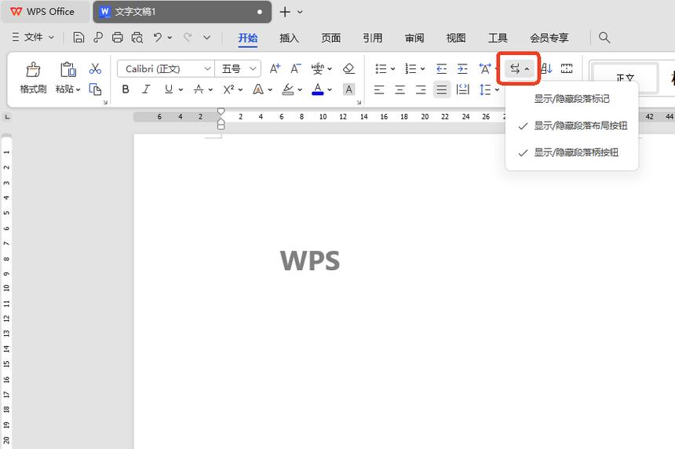675x449 pixels.
Task: Switch to the 页面 tab
Action: (x=330, y=38)
